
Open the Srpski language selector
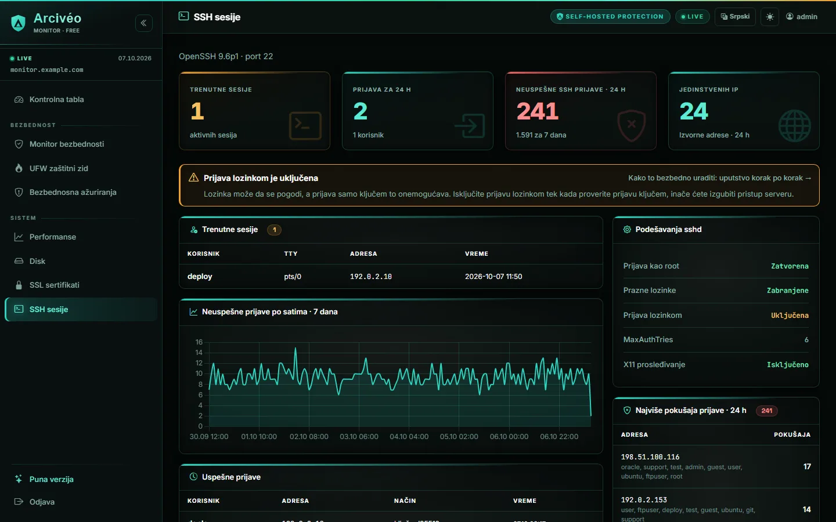[735, 17]
